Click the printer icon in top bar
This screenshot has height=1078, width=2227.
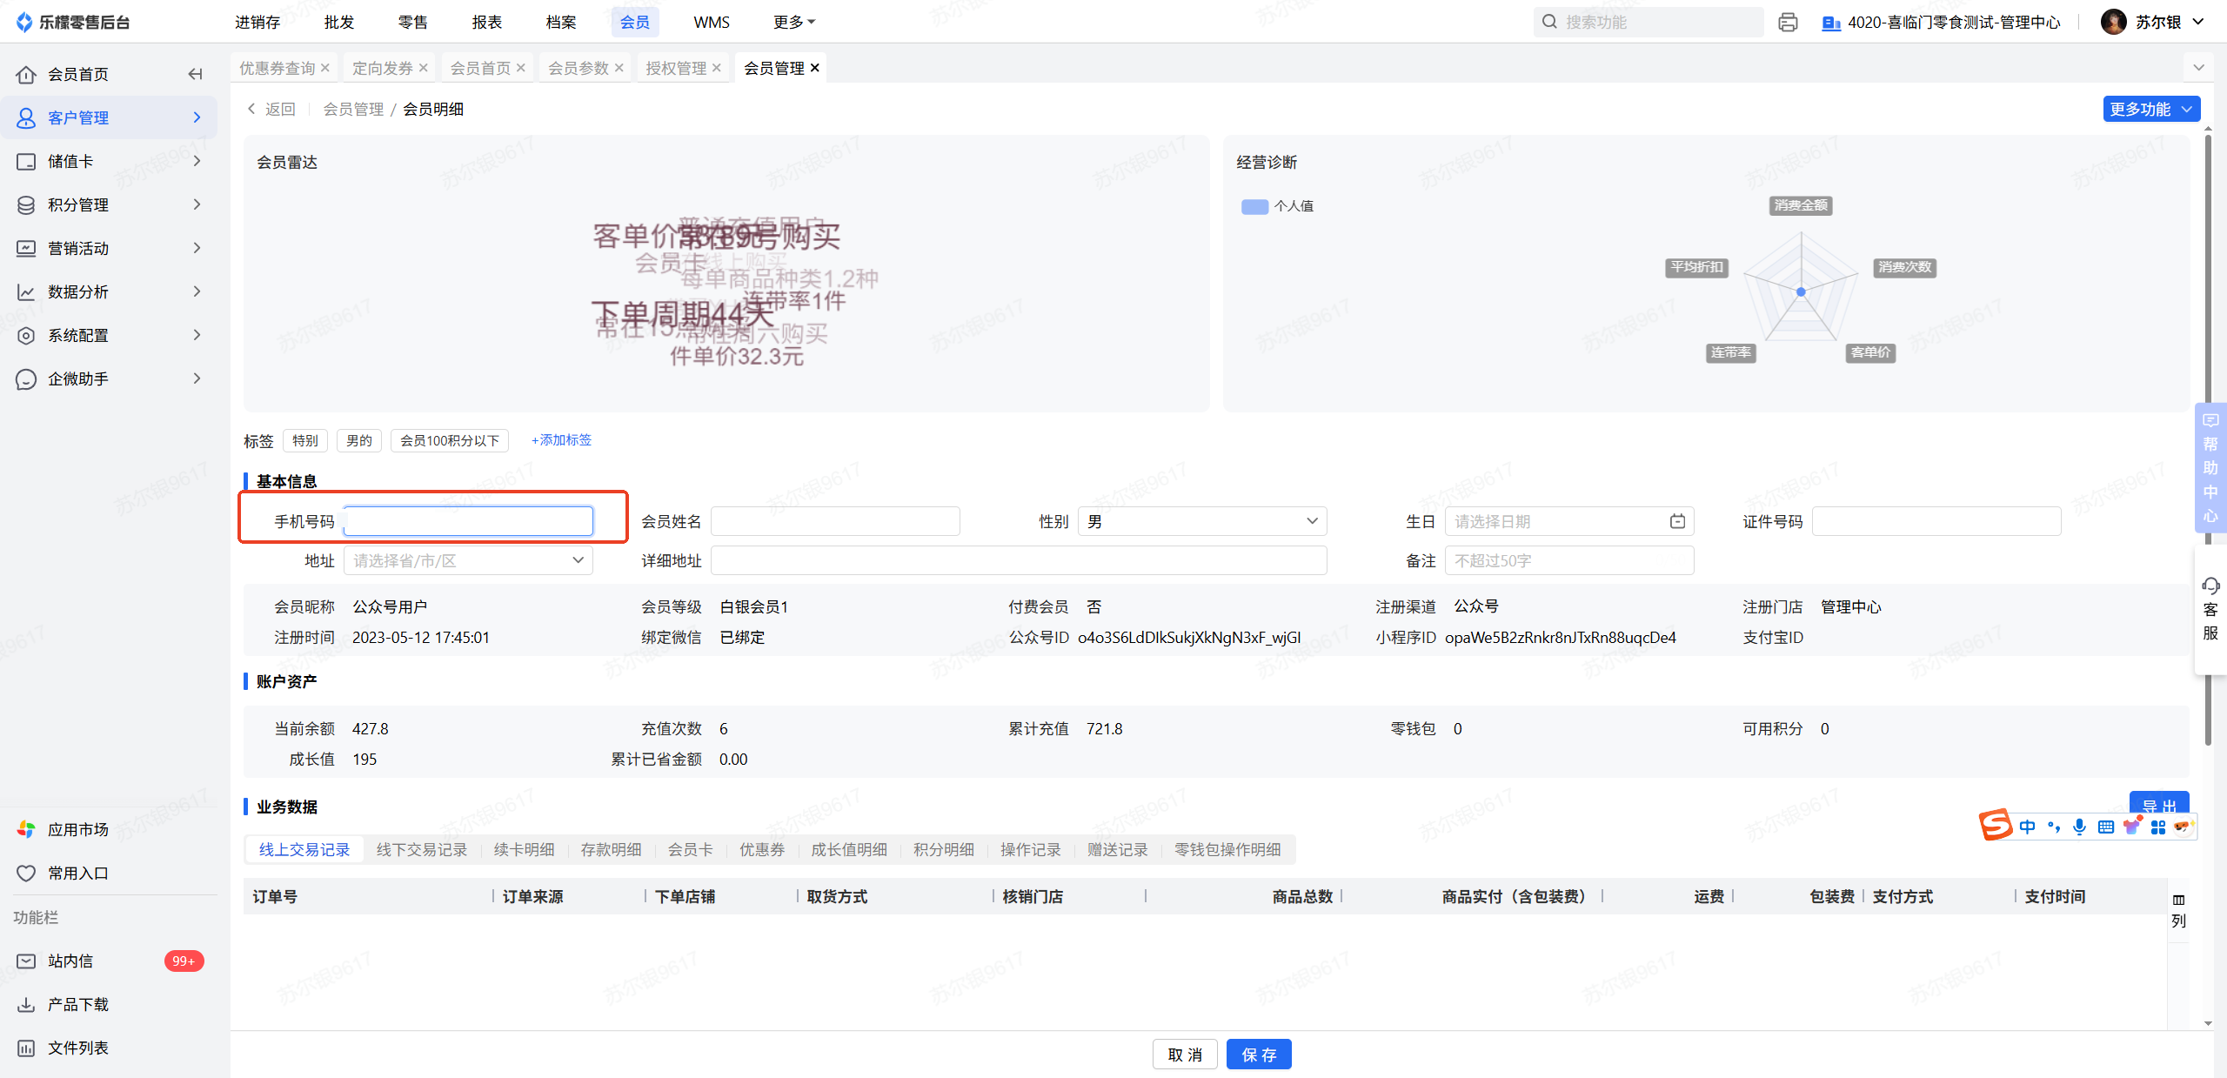[x=1788, y=22]
